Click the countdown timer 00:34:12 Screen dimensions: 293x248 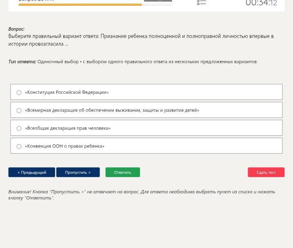pyautogui.click(x=261, y=3)
